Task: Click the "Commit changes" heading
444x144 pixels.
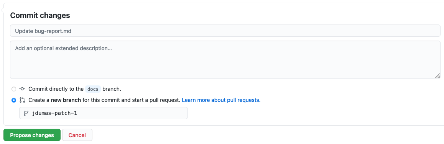Action: point(40,16)
